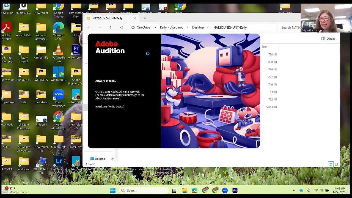Select the New folder (3) desktop folder

pyautogui.click(x=41, y=143)
